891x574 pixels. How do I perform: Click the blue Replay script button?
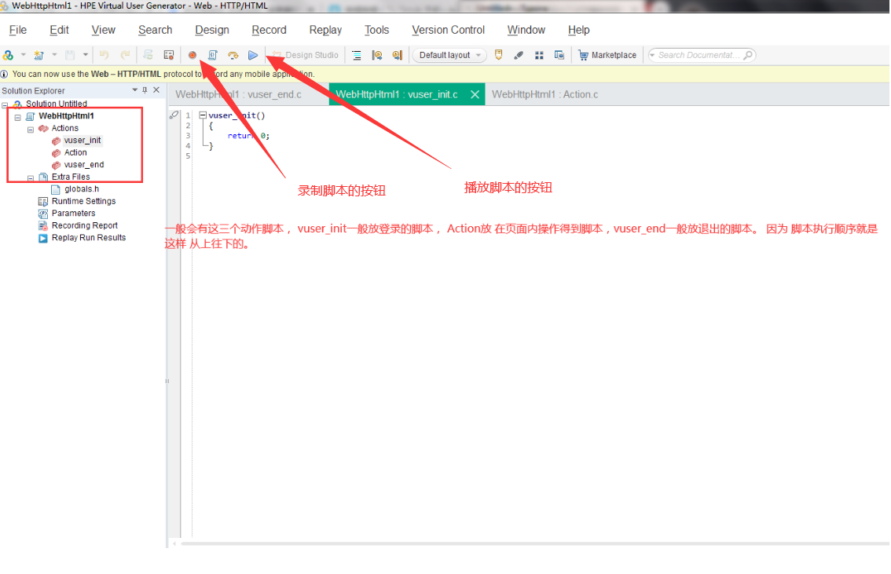[253, 55]
